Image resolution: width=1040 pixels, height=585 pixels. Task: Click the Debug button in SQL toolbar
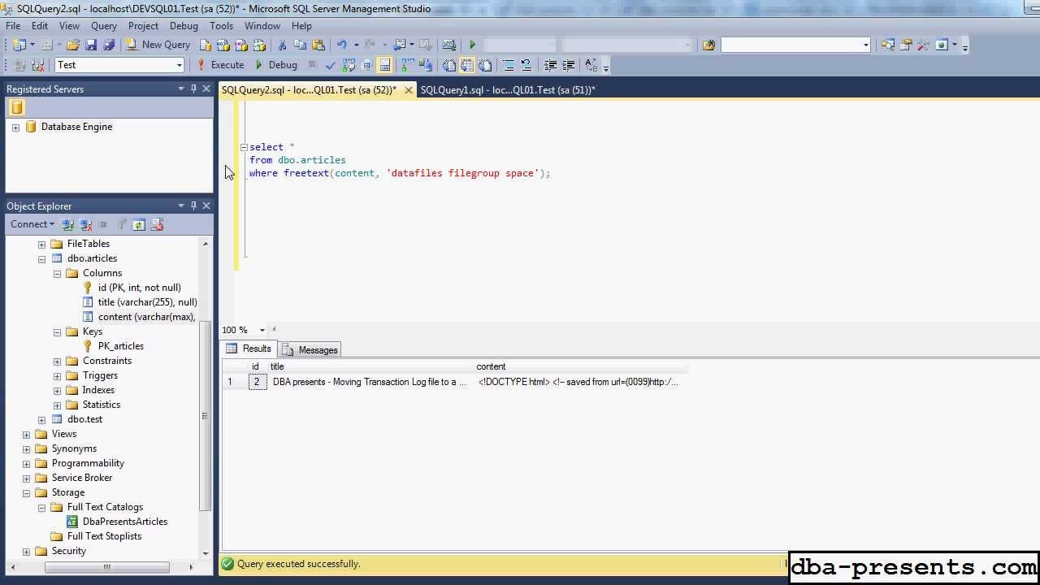tap(275, 65)
